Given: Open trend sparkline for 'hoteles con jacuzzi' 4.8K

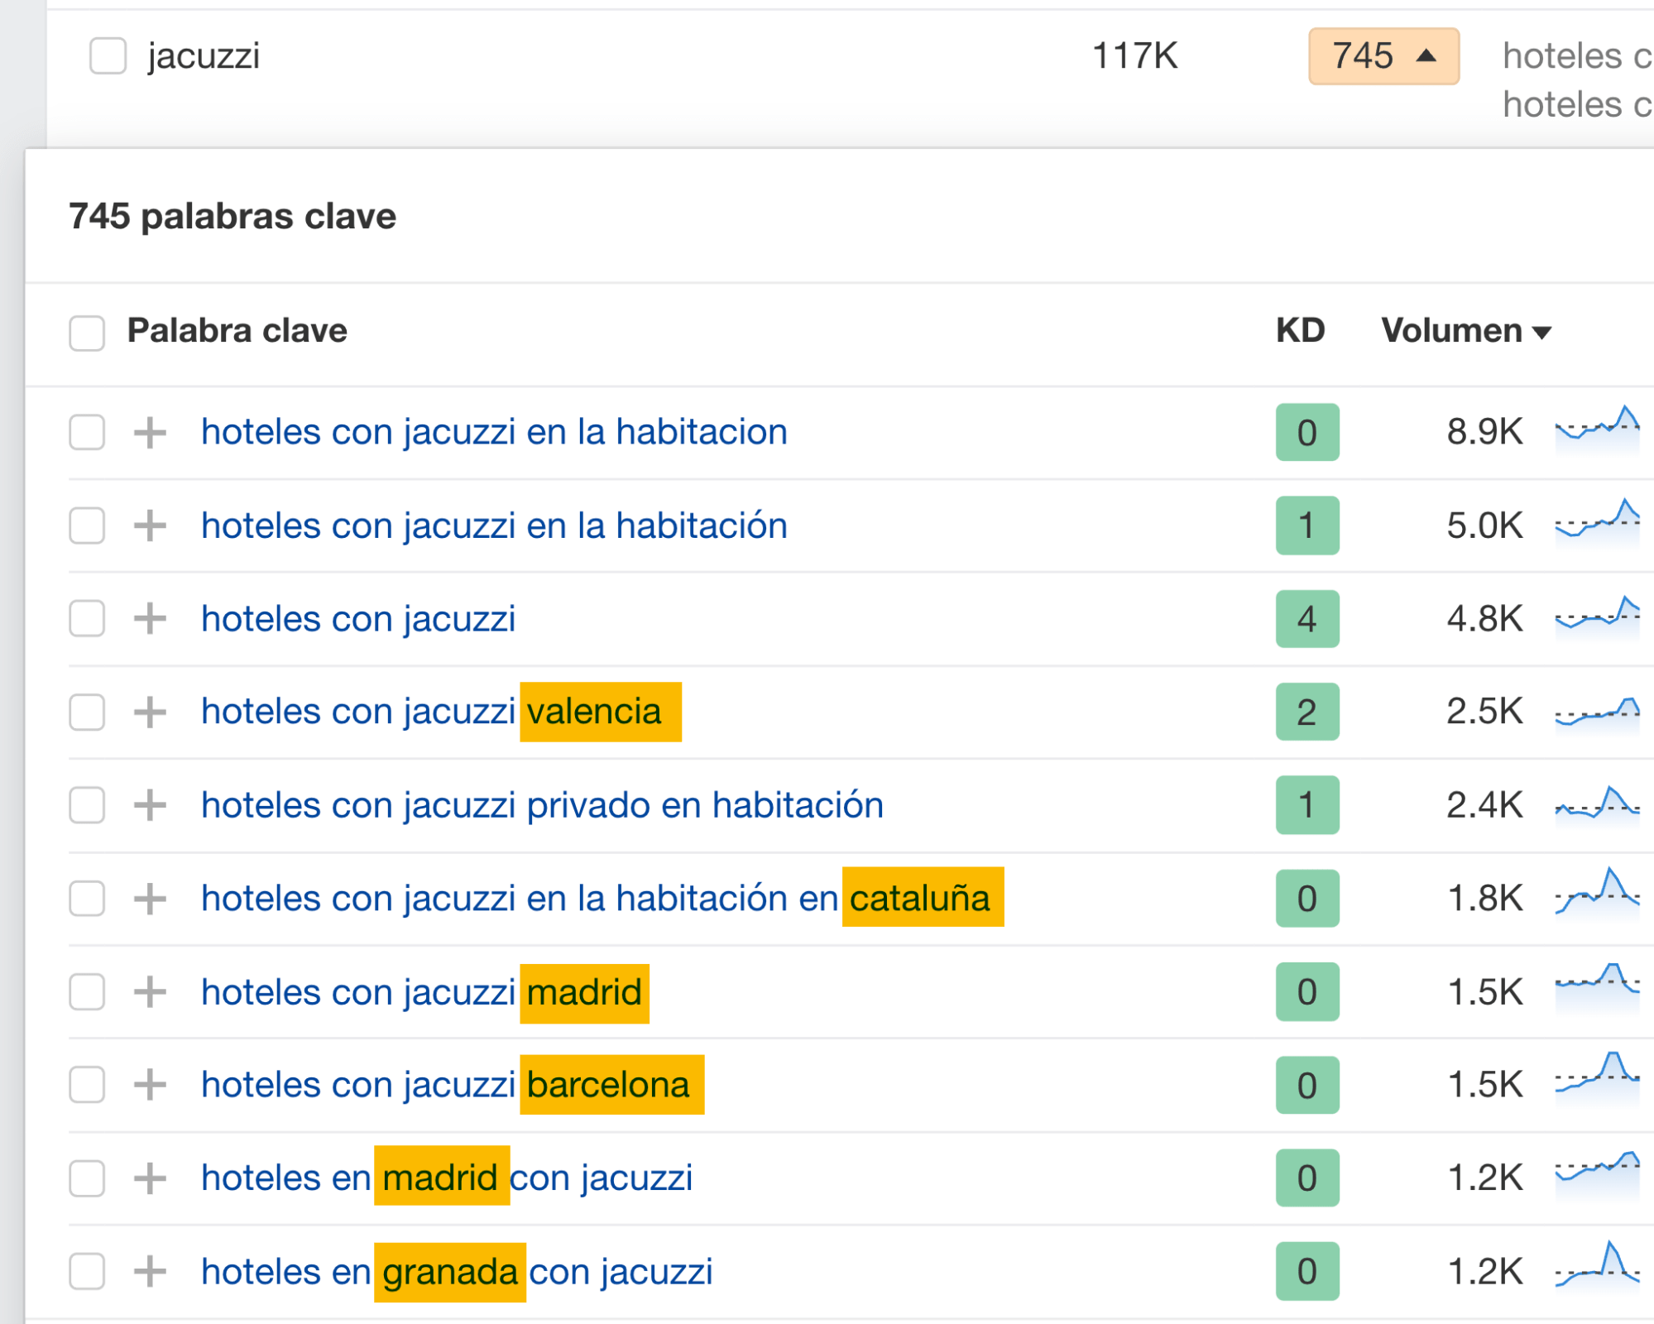Looking at the screenshot, I should tap(1597, 617).
